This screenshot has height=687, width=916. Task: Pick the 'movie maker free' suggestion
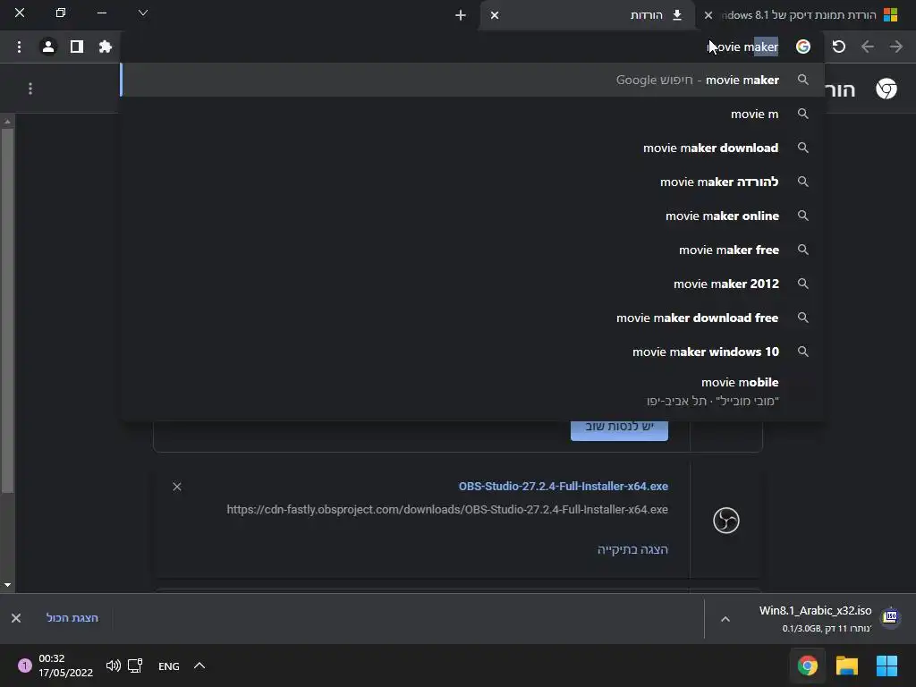[x=472, y=250]
